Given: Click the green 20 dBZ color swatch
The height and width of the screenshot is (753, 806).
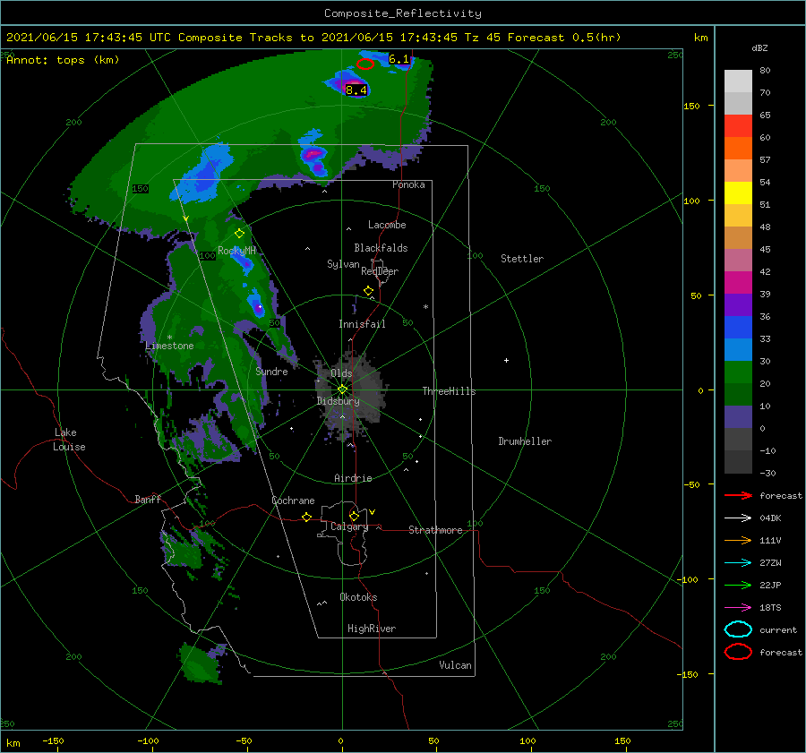Looking at the screenshot, I should (x=738, y=372).
